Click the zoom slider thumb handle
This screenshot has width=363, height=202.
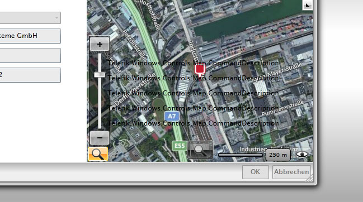click(x=100, y=75)
